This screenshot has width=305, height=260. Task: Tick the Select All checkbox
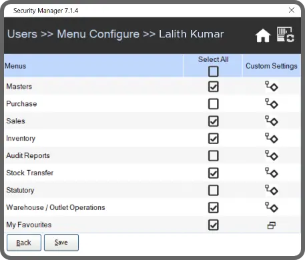[x=214, y=71]
